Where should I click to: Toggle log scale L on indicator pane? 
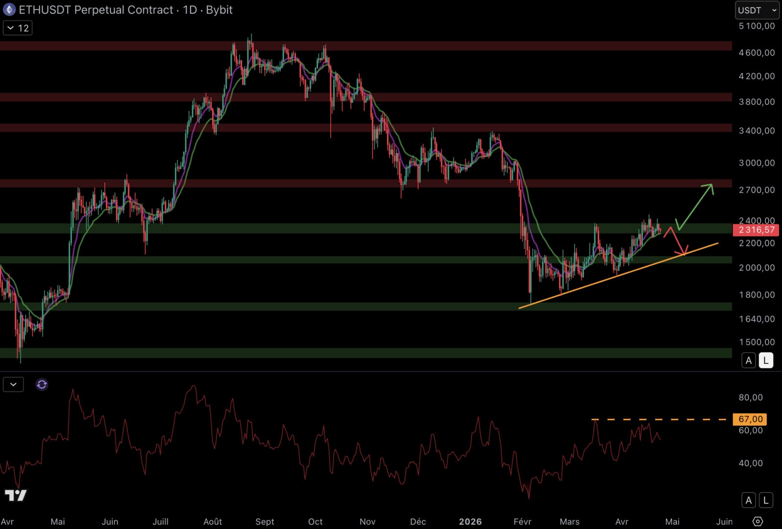tap(766, 500)
